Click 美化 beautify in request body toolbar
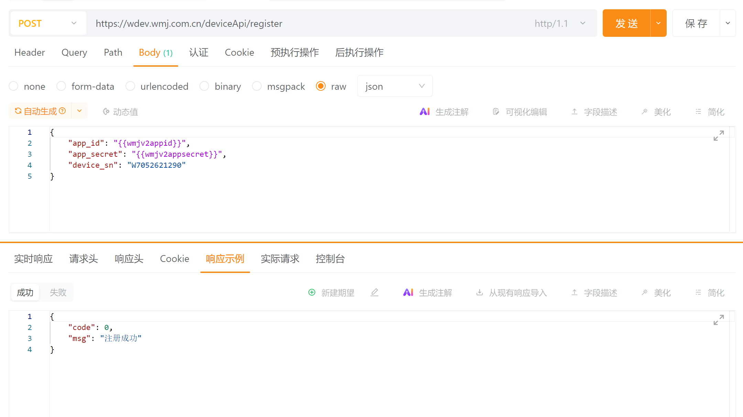The height and width of the screenshot is (417, 743). click(x=656, y=112)
